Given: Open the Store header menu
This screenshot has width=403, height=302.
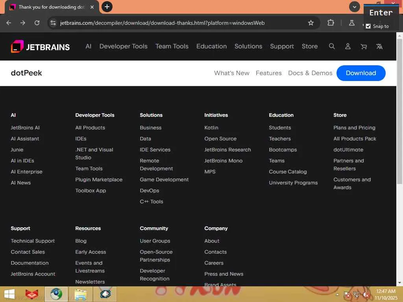Looking at the screenshot, I should (x=310, y=46).
